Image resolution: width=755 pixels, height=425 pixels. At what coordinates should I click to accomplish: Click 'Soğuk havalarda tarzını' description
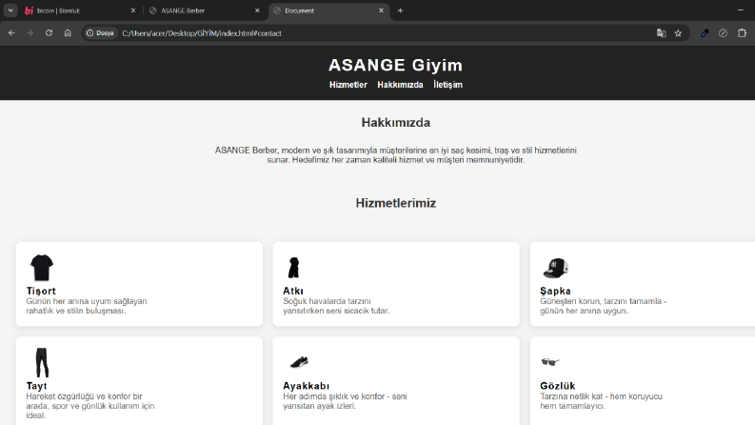pyautogui.click(x=336, y=306)
